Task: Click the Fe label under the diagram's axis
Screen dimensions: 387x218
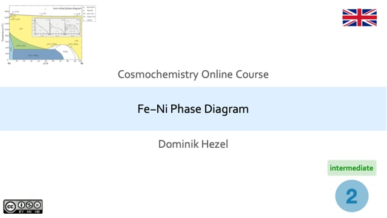Action: 10,63
